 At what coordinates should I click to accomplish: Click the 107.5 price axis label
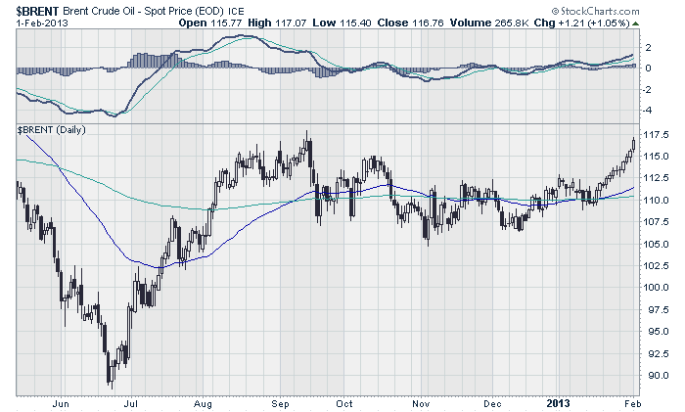pos(657,222)
